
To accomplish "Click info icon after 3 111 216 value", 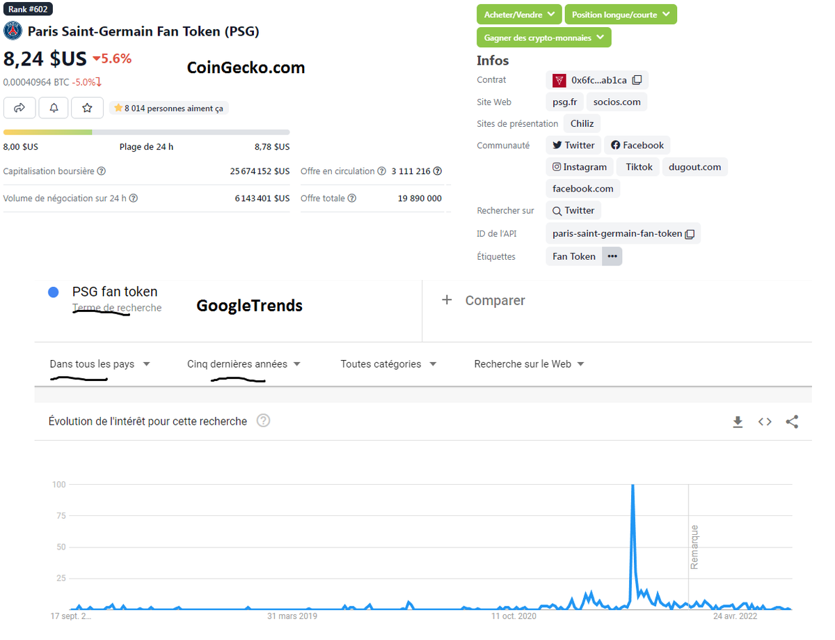I will tap(438, 171).
